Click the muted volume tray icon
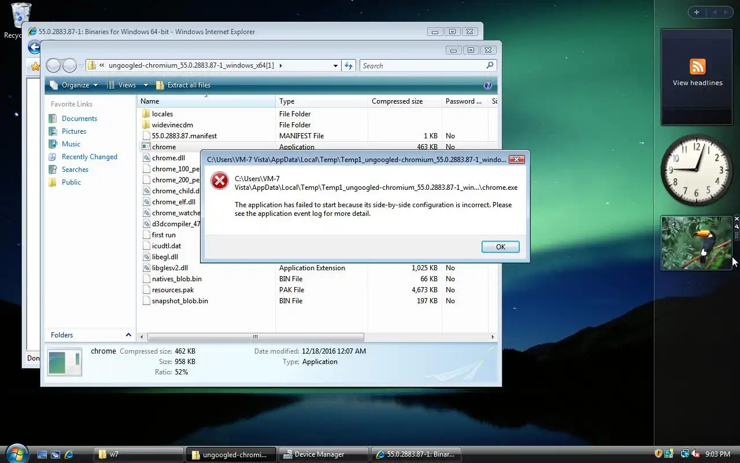 tap(696, 454)
